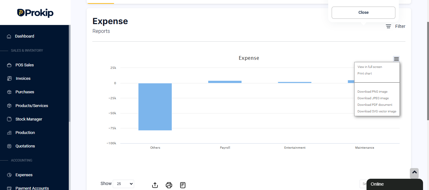Click the Entertainment expense bar
This screenshot has height=190, width=429.
(295, 83)
